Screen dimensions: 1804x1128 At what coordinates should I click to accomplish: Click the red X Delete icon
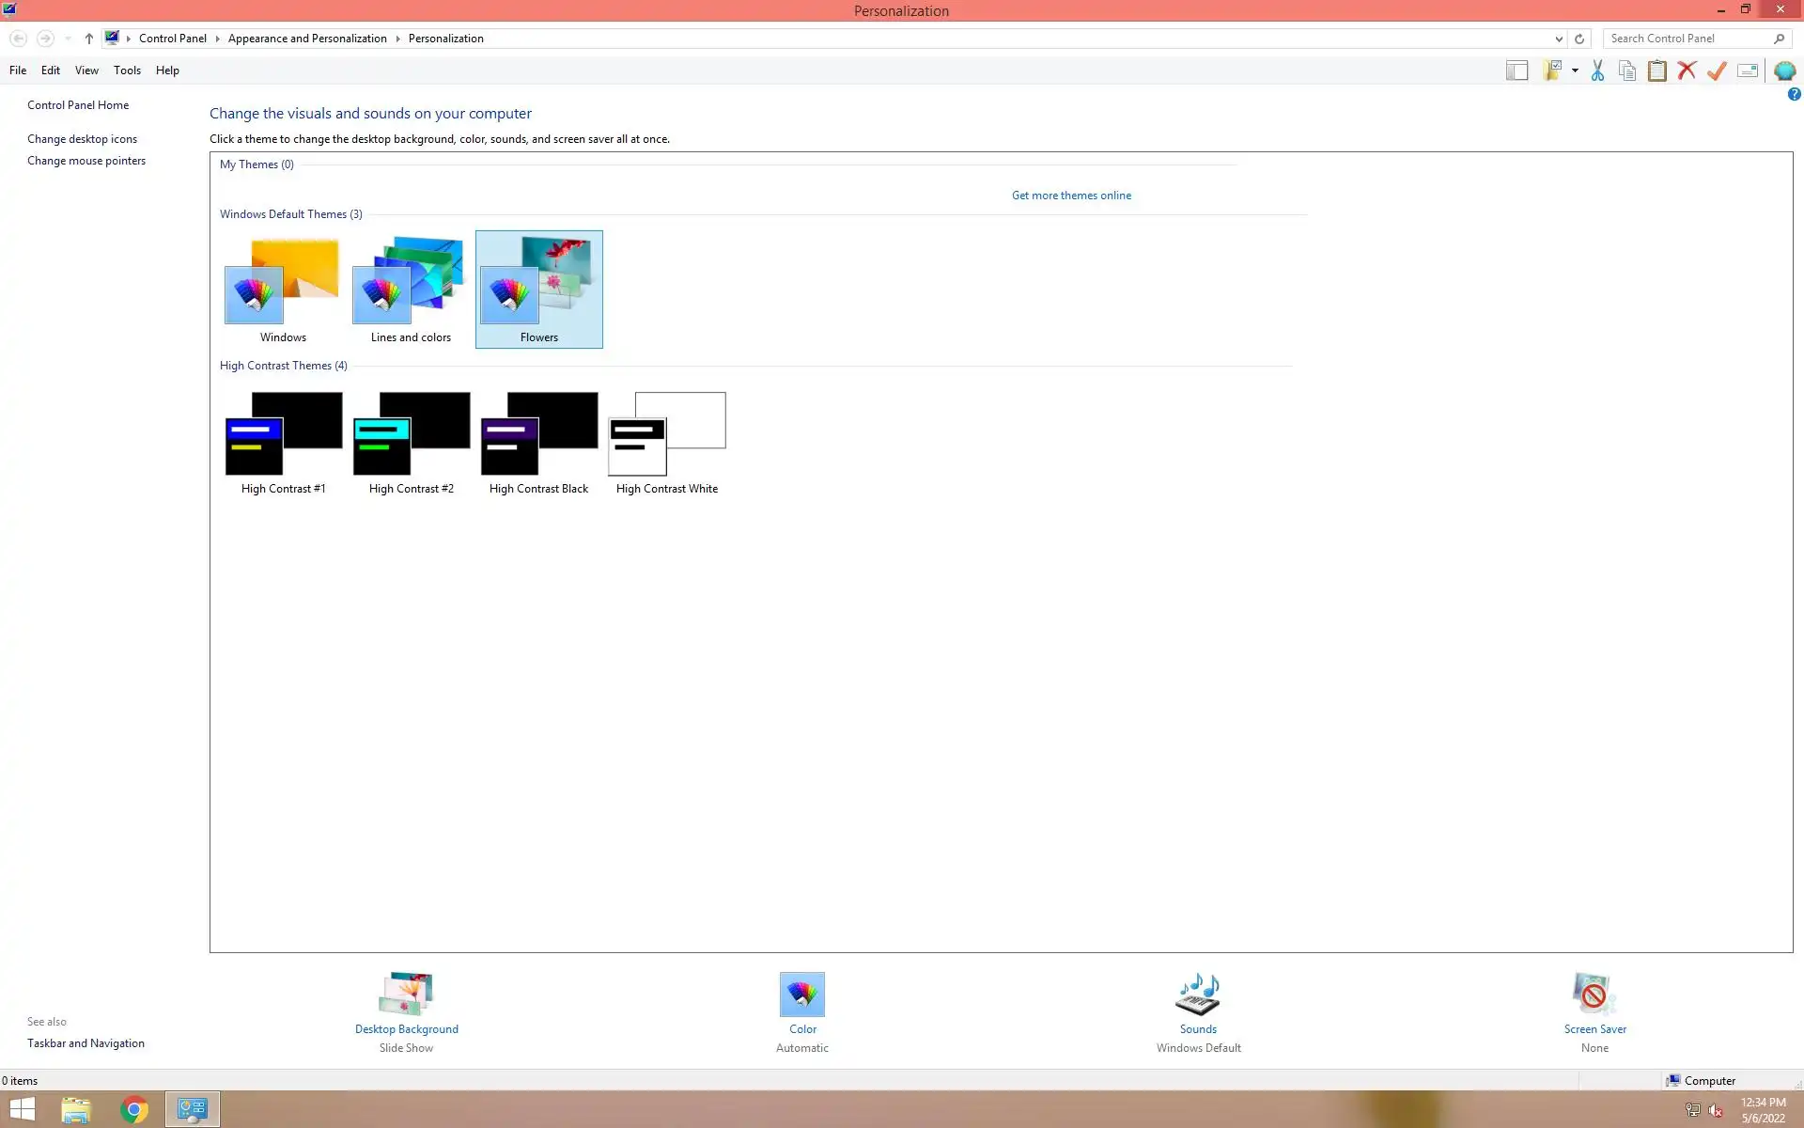click(x=1687, y=70)
